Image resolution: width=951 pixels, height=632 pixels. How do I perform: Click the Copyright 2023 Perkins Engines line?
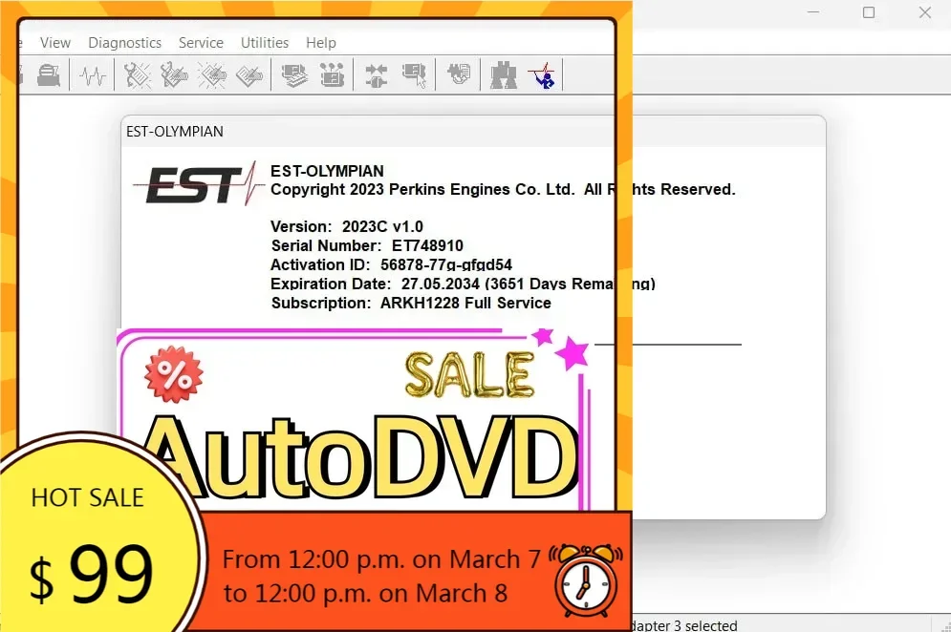tap(503, 190)
